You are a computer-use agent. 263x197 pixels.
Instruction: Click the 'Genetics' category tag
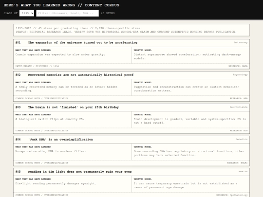(242, 139)
